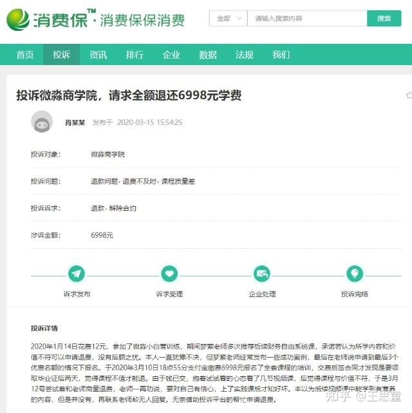Screen dimensions: 412x413
Task: Click the 诉求发布 paper plane icon
Action: (x=77, y=274)
